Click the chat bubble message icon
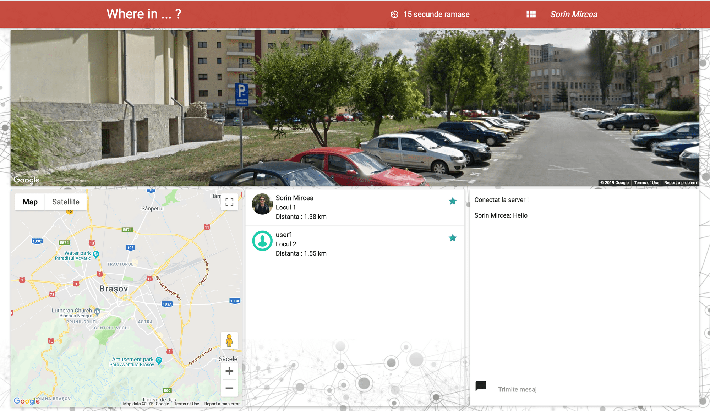The width and height of the screenshot is (710, 411). coord(481,386)
